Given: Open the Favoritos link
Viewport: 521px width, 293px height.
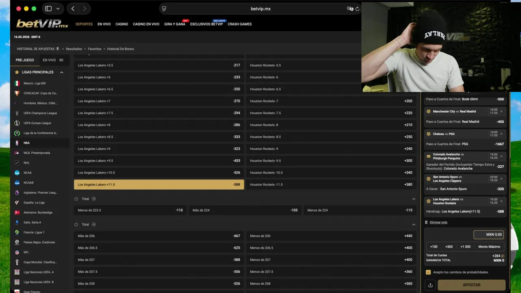Looking at the screenshot, I should 94,49.
